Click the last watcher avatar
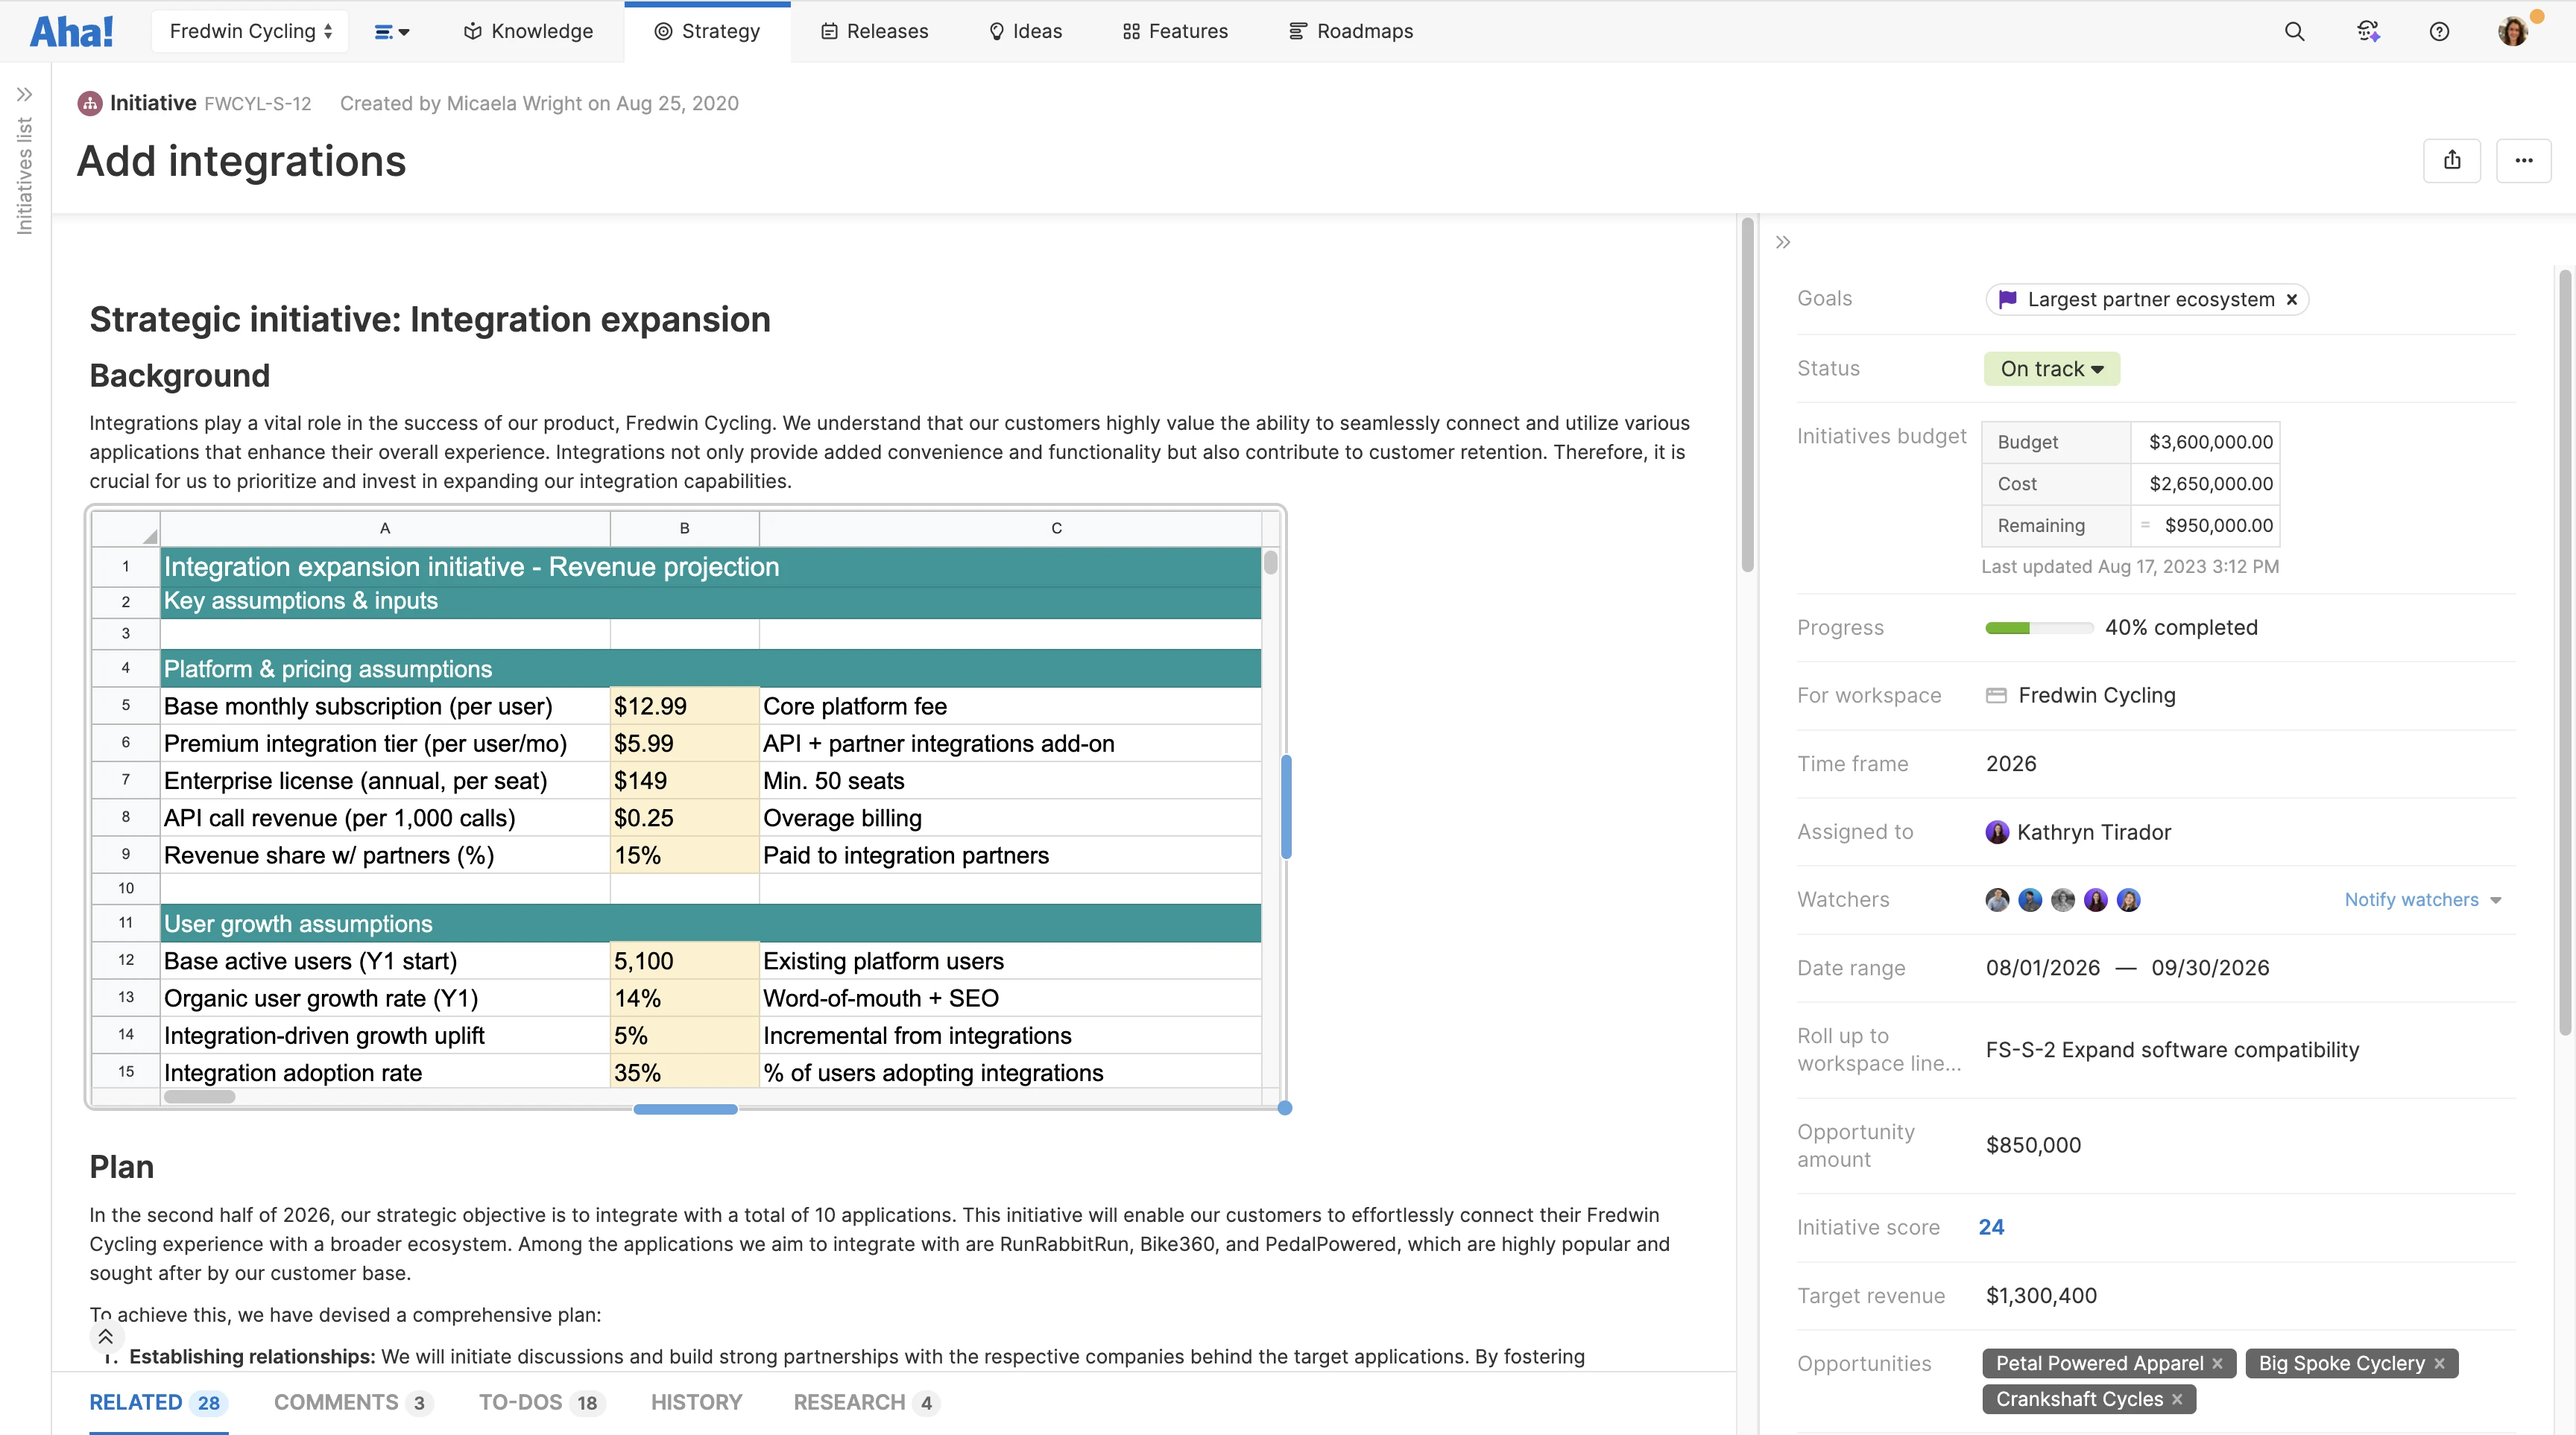This screenshot has width=2576, height=1435. tap(2129, 900)
